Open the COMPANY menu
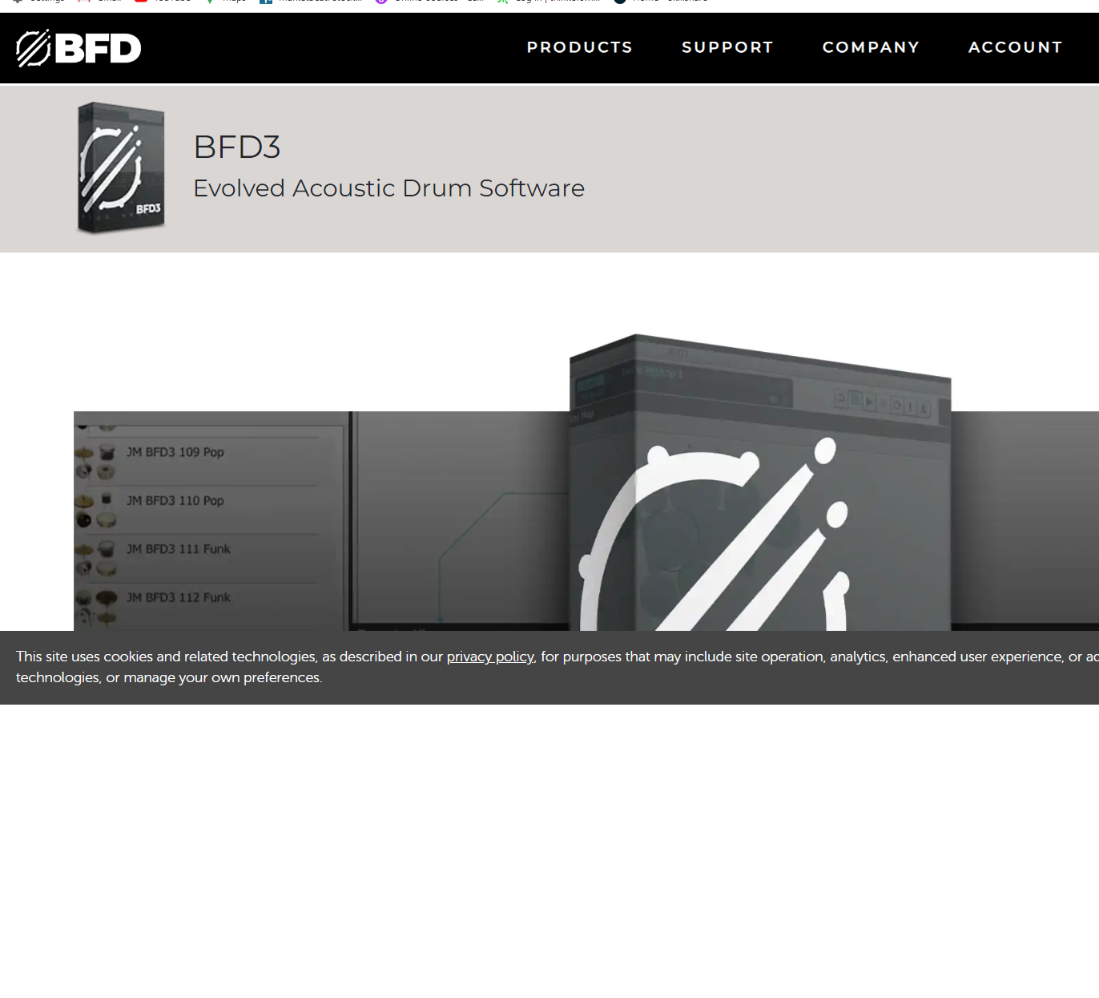1099x998 pixels. click(871, 47)
